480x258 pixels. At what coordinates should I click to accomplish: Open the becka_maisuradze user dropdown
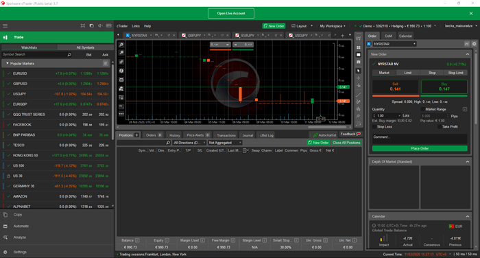point(461,26)
